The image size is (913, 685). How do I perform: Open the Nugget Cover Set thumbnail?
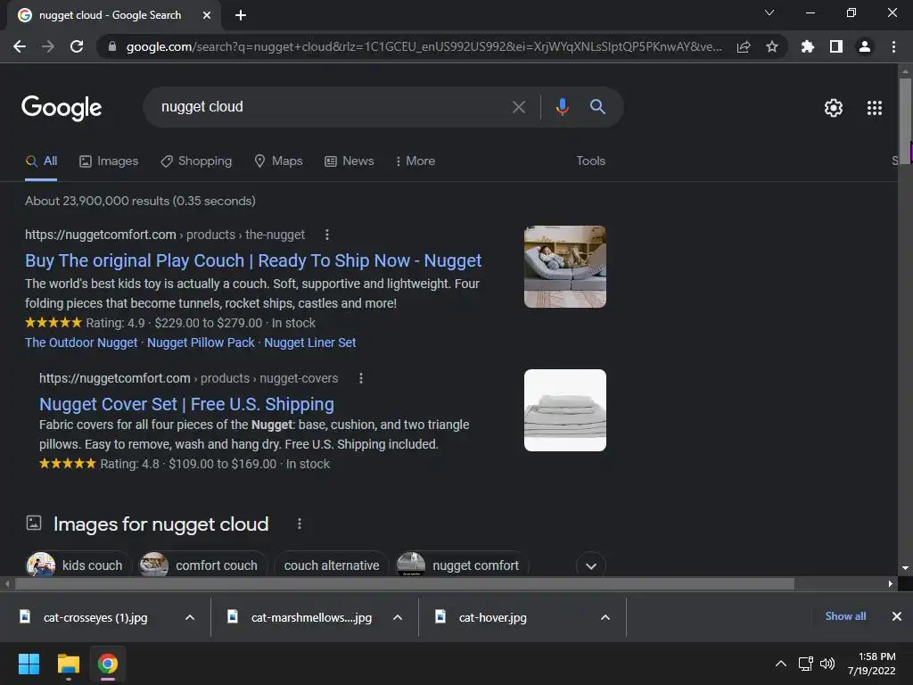(564, 410)
